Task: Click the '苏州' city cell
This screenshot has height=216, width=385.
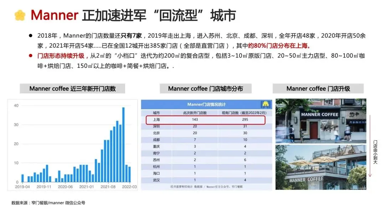Action: click(156, 160)
